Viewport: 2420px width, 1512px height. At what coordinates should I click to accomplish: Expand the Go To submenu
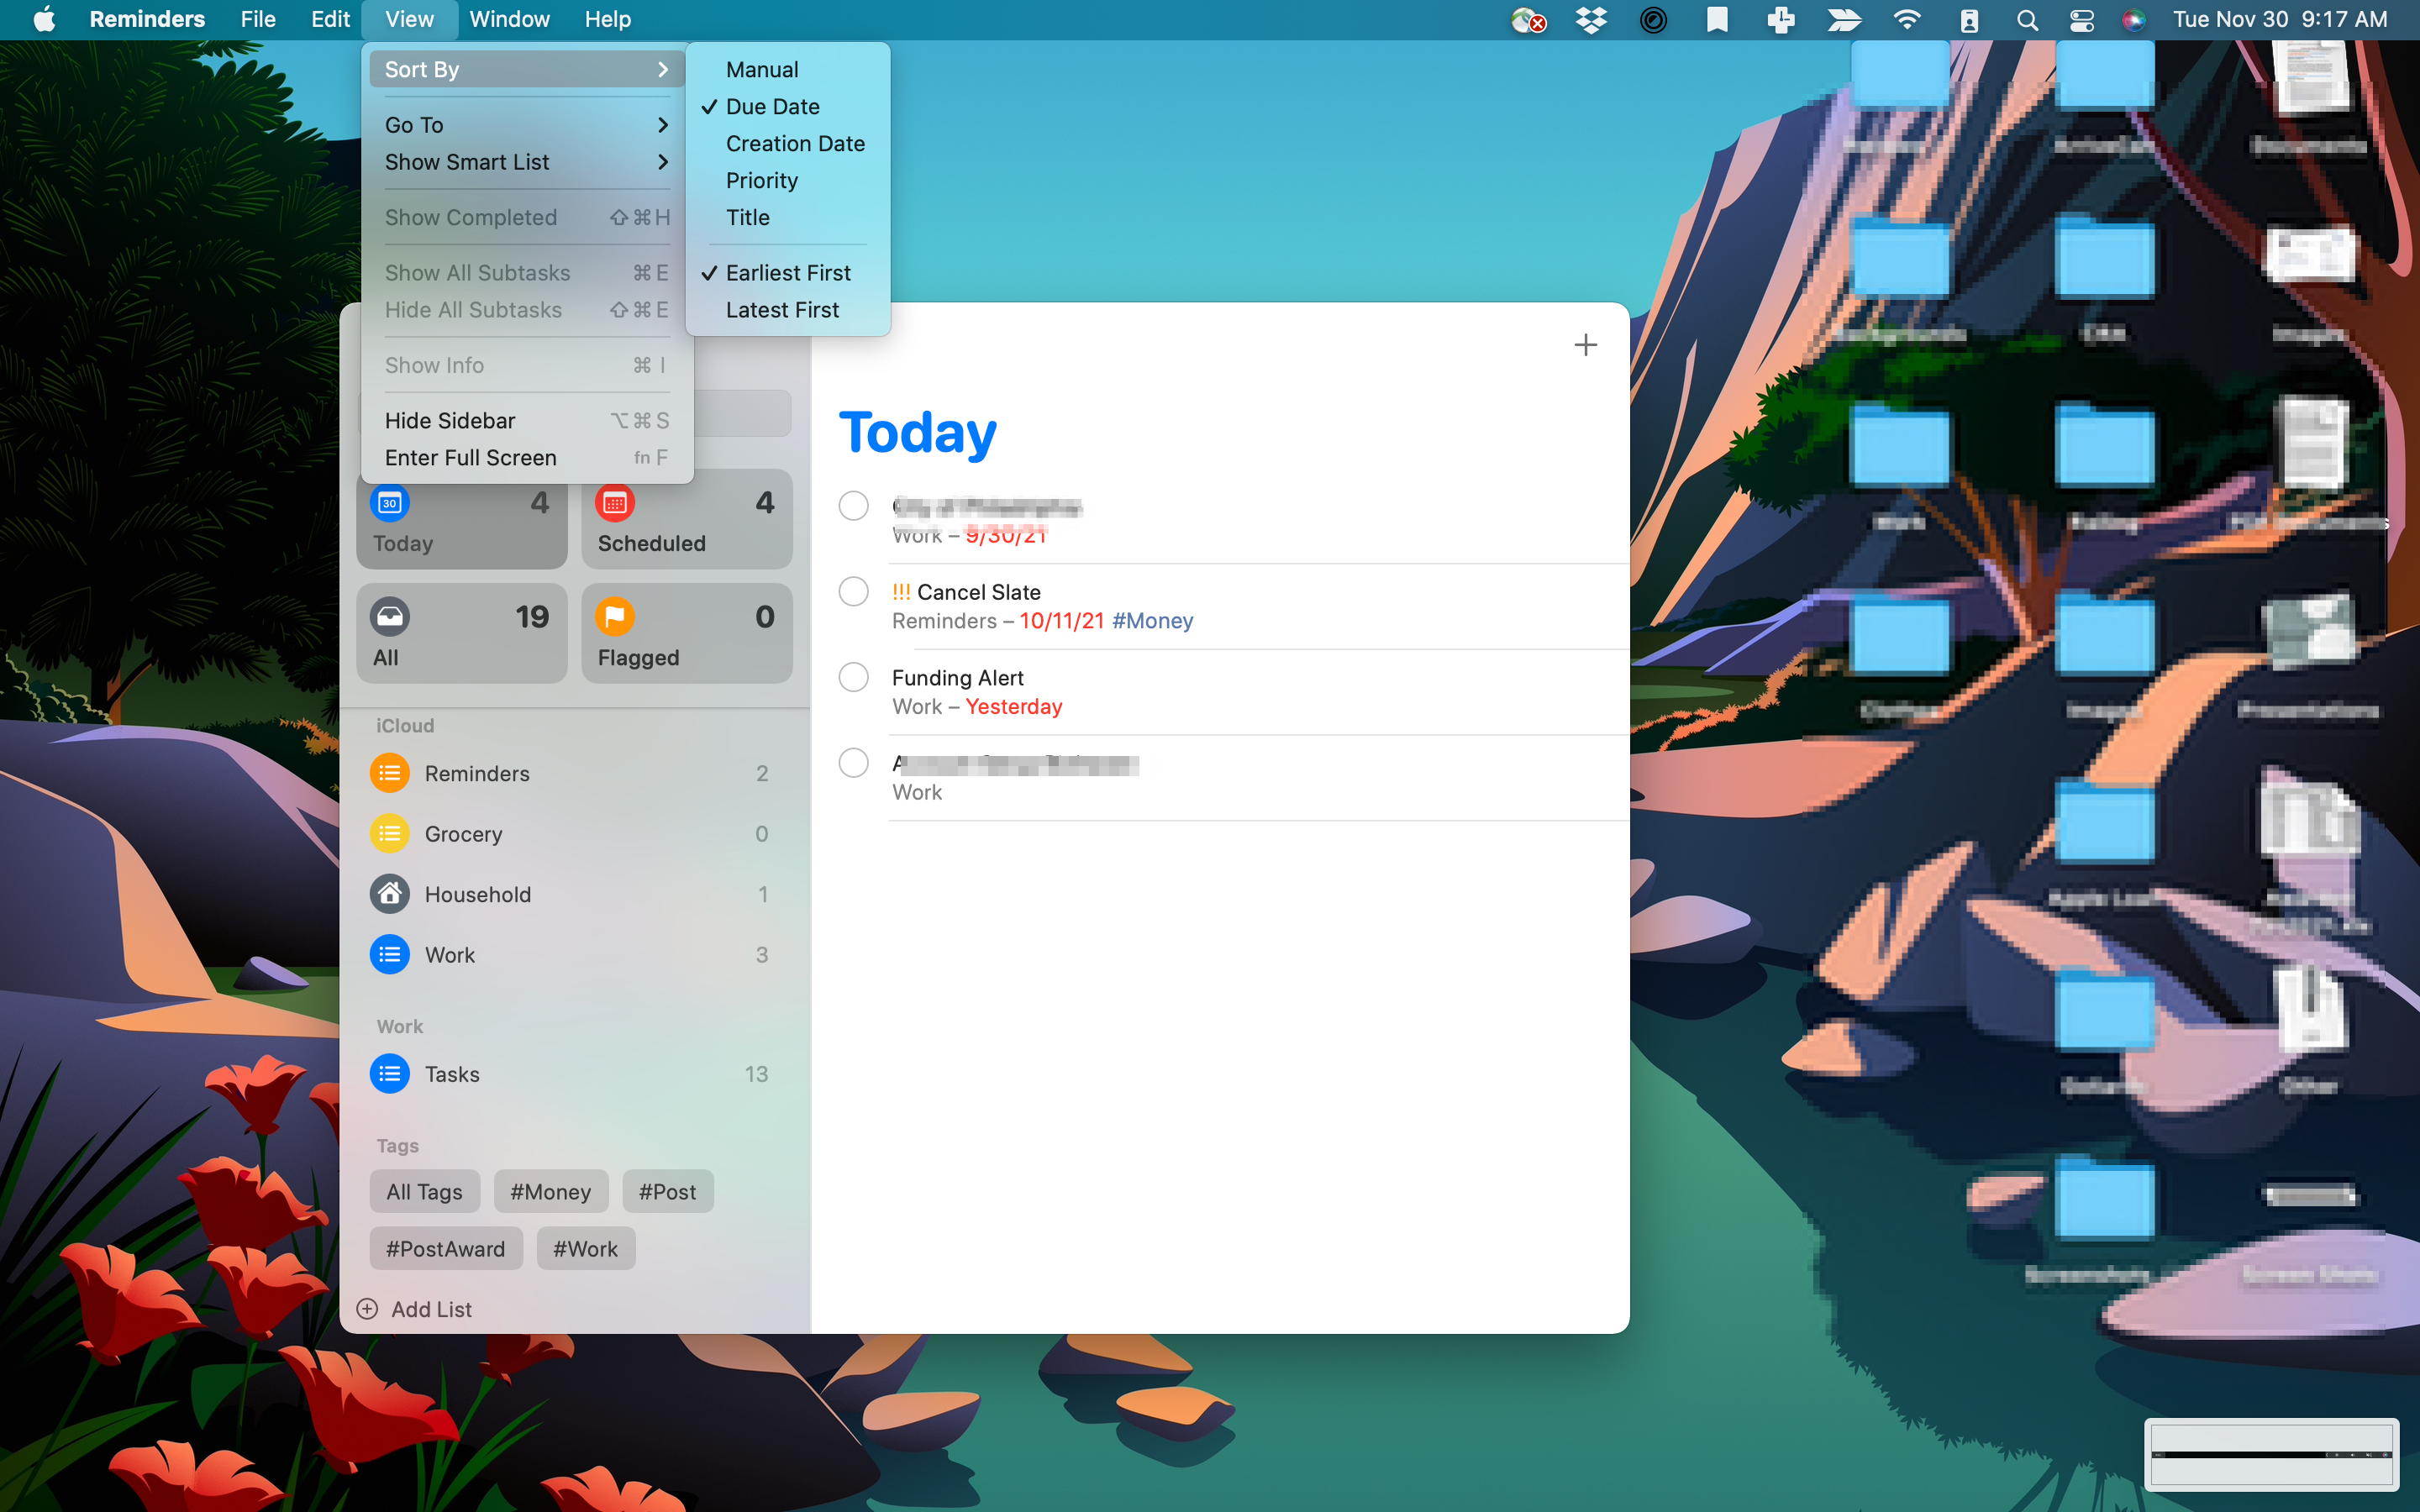point(526,125)
